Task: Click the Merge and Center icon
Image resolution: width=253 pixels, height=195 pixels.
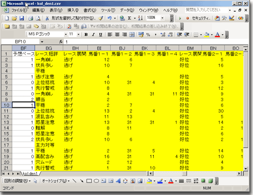Action: pos(132,34)
